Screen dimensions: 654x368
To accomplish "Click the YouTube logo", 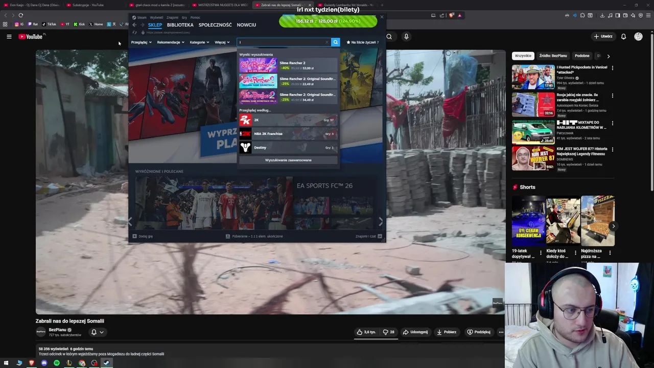I will tap(32, 36).
